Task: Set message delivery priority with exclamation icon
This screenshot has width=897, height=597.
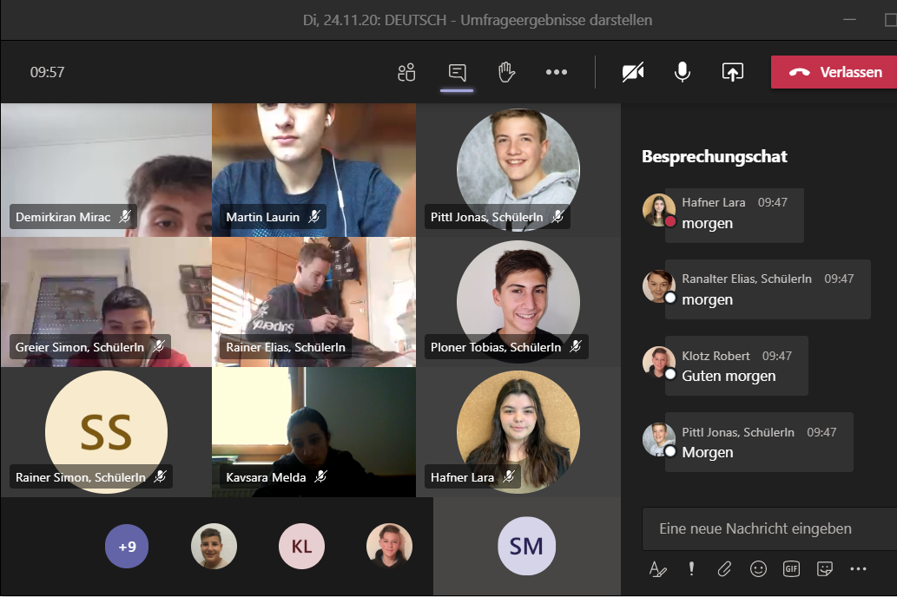Action: coord(691,568)
